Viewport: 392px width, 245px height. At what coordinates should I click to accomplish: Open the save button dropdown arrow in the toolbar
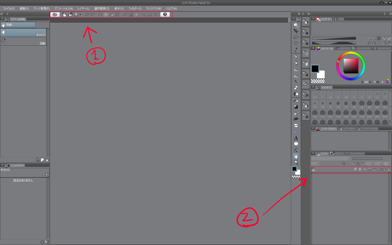81,14
